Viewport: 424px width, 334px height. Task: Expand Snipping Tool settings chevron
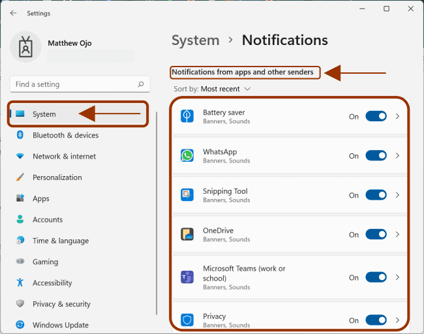(397, 195)
